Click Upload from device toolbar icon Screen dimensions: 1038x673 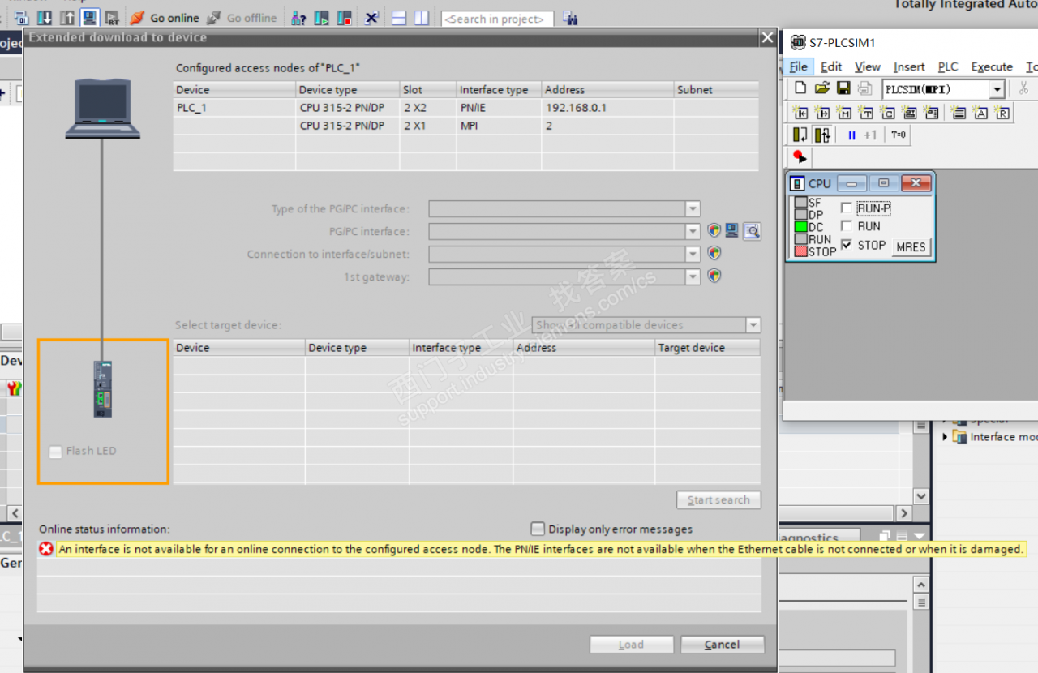click(67, 18)
